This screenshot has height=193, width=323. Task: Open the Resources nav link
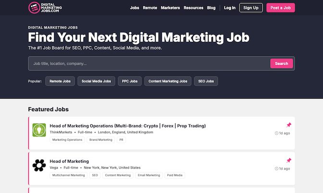coord(193,8)
